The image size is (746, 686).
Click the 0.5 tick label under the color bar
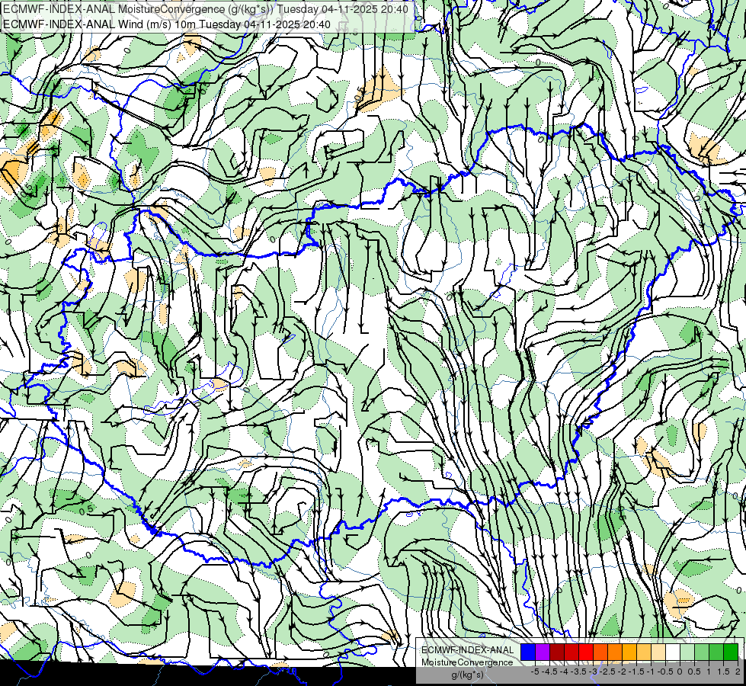tap(693, 672)
